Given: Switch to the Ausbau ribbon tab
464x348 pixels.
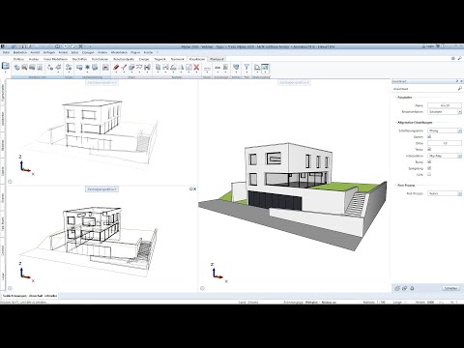Looking at the screenshot, I should tap(34, 59).
